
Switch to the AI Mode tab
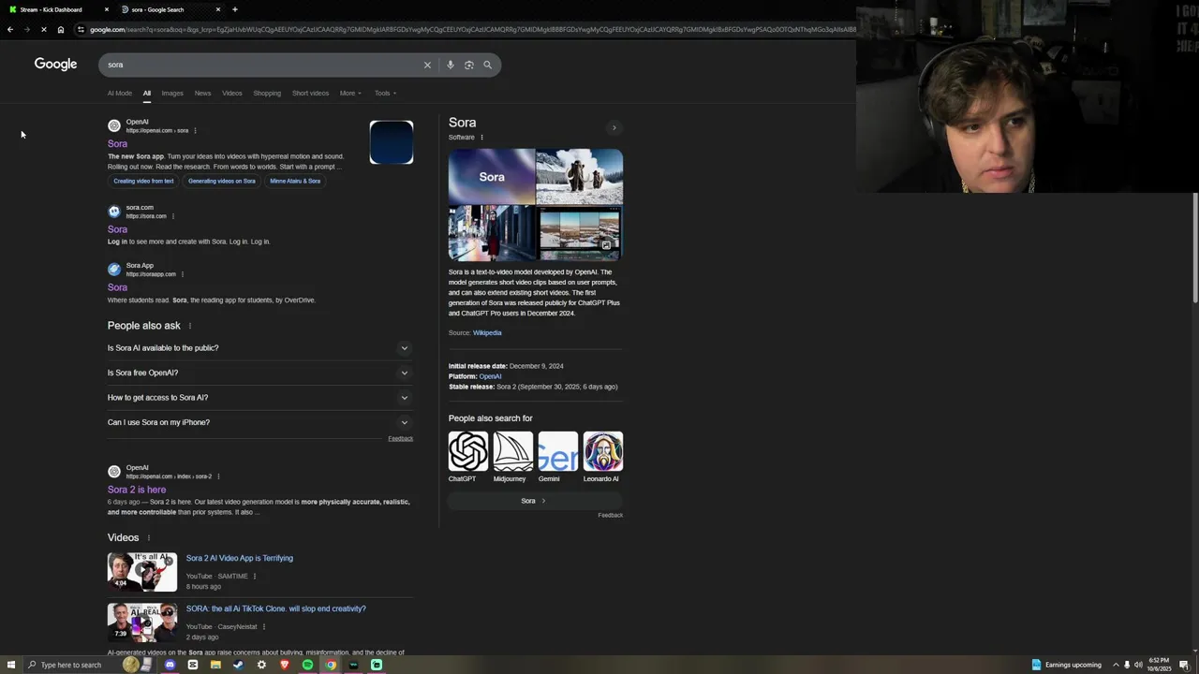point(120,94)
